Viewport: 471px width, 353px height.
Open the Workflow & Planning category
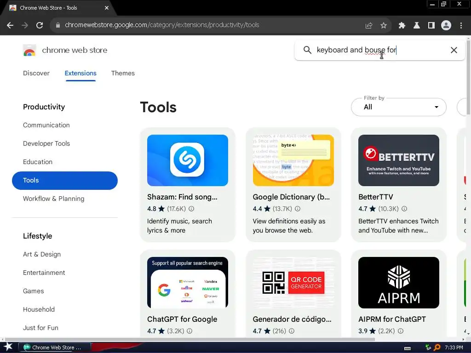click(53, 199)
